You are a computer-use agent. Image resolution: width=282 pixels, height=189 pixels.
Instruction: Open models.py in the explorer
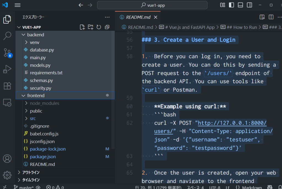(65, 65)
